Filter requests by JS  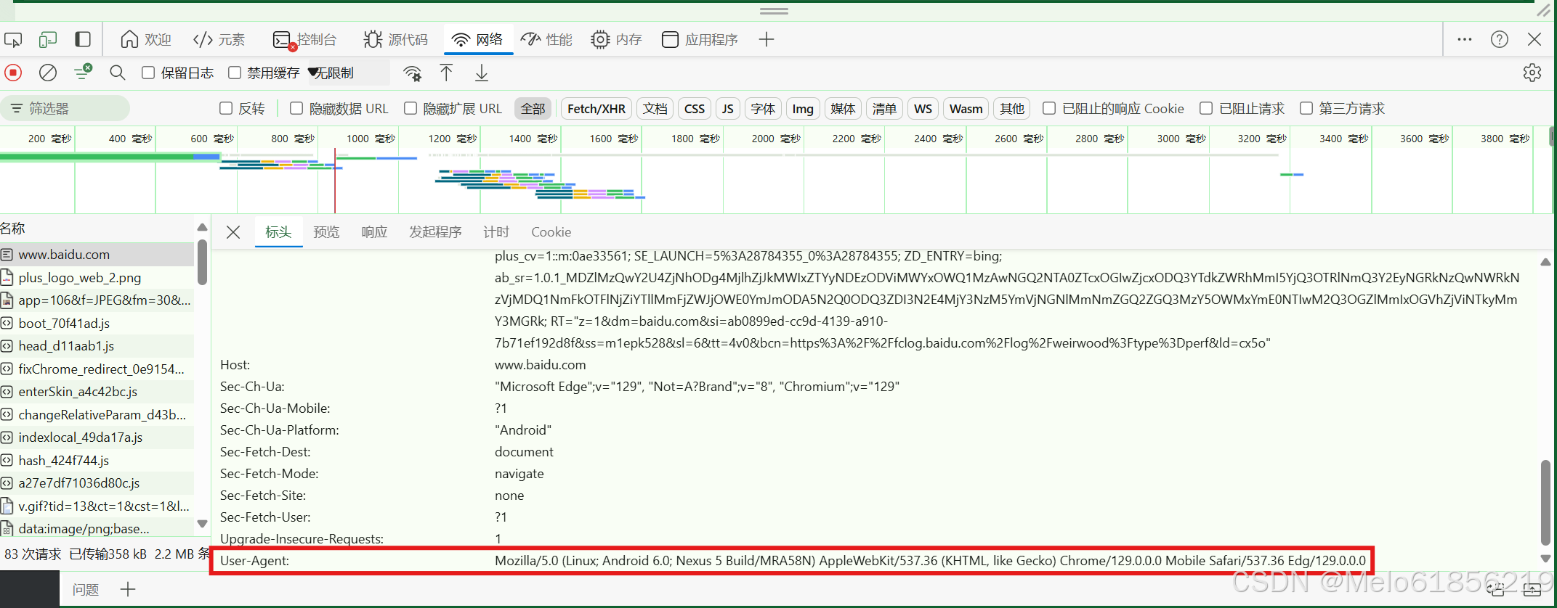point(727,108)
